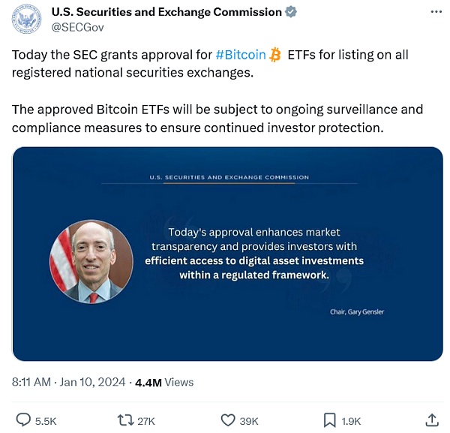Click the reply speech bubble icon
This screenshot has height=433, width=450.
24,419
